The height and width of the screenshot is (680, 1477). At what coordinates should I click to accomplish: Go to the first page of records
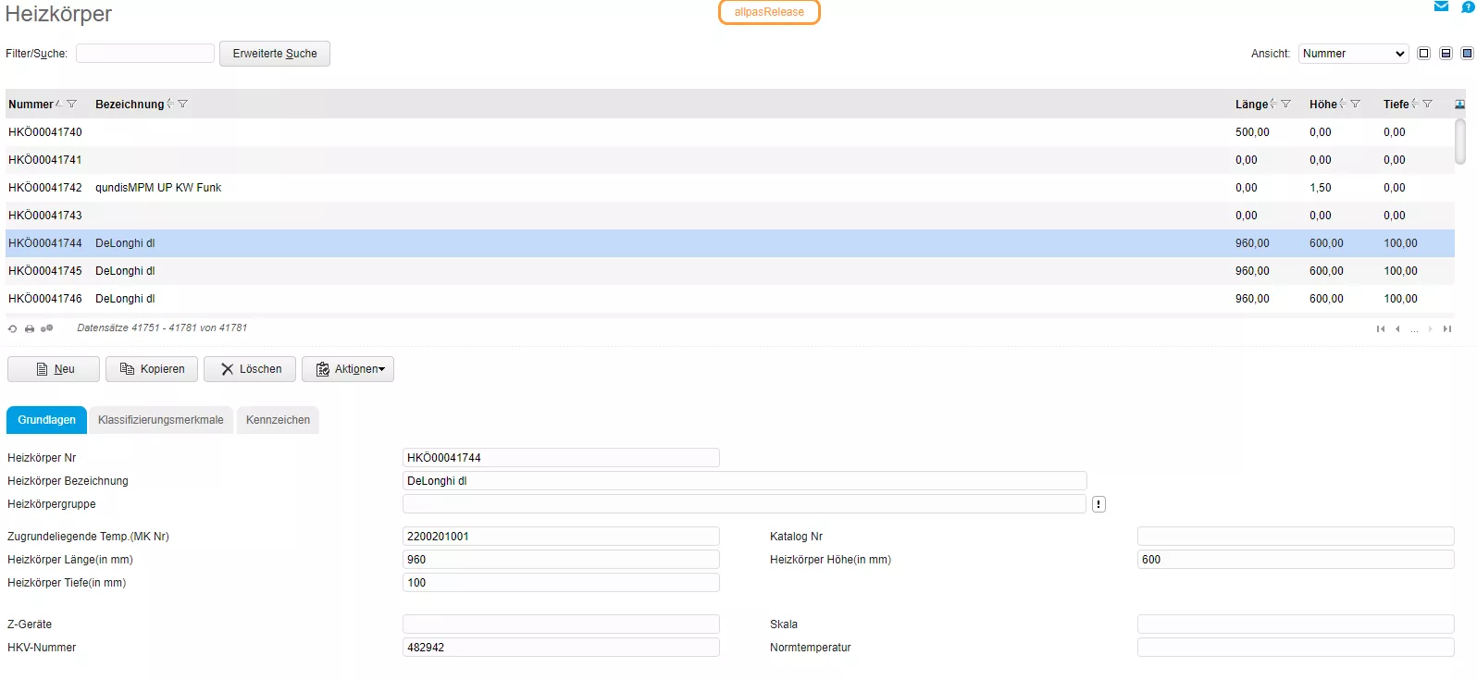click(x=1381, y=328)
